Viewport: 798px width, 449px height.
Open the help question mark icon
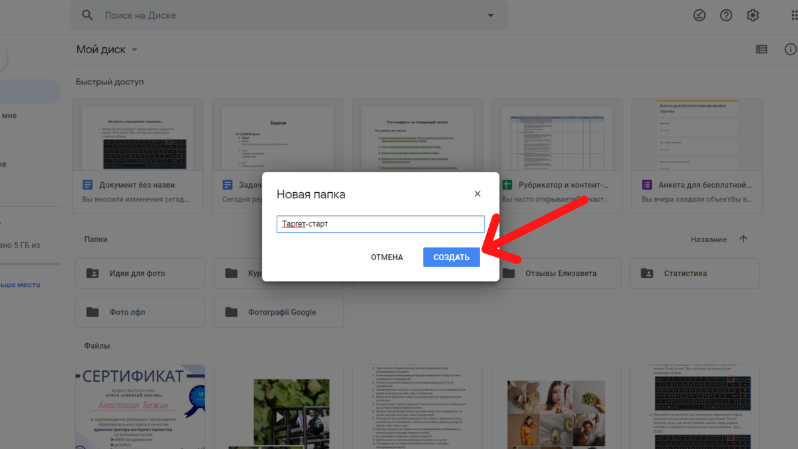pyautogui.click(x=726, y=15)
